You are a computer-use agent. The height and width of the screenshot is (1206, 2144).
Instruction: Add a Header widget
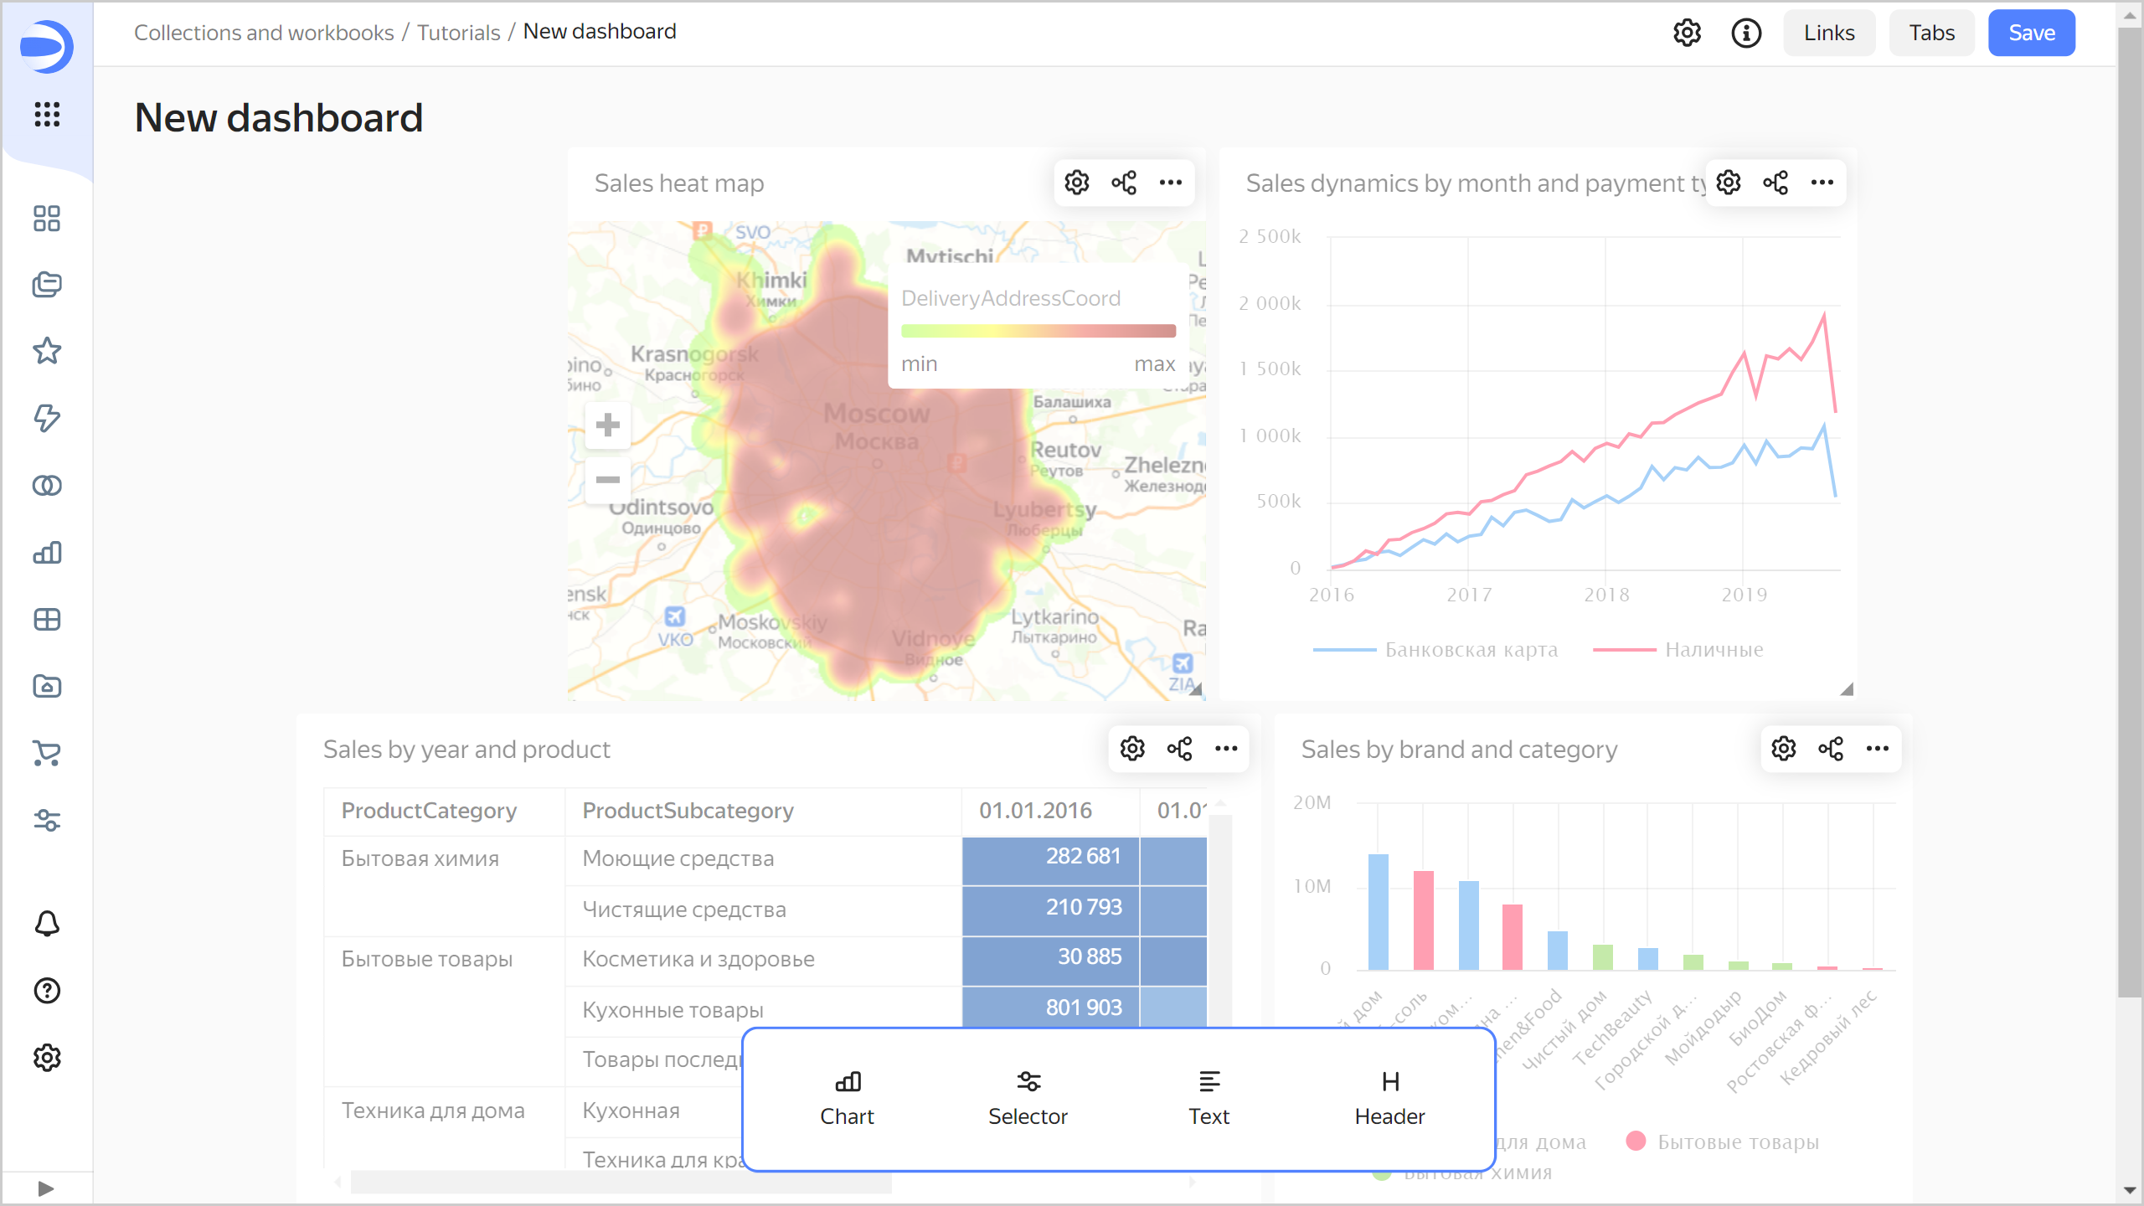coord(1389,1097)
